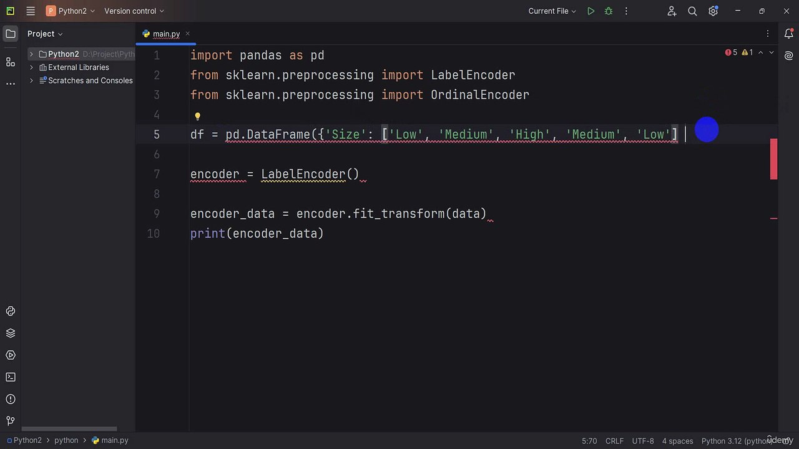Open editor tab options menu
The image size is (799, 449).
click(768, 34)
